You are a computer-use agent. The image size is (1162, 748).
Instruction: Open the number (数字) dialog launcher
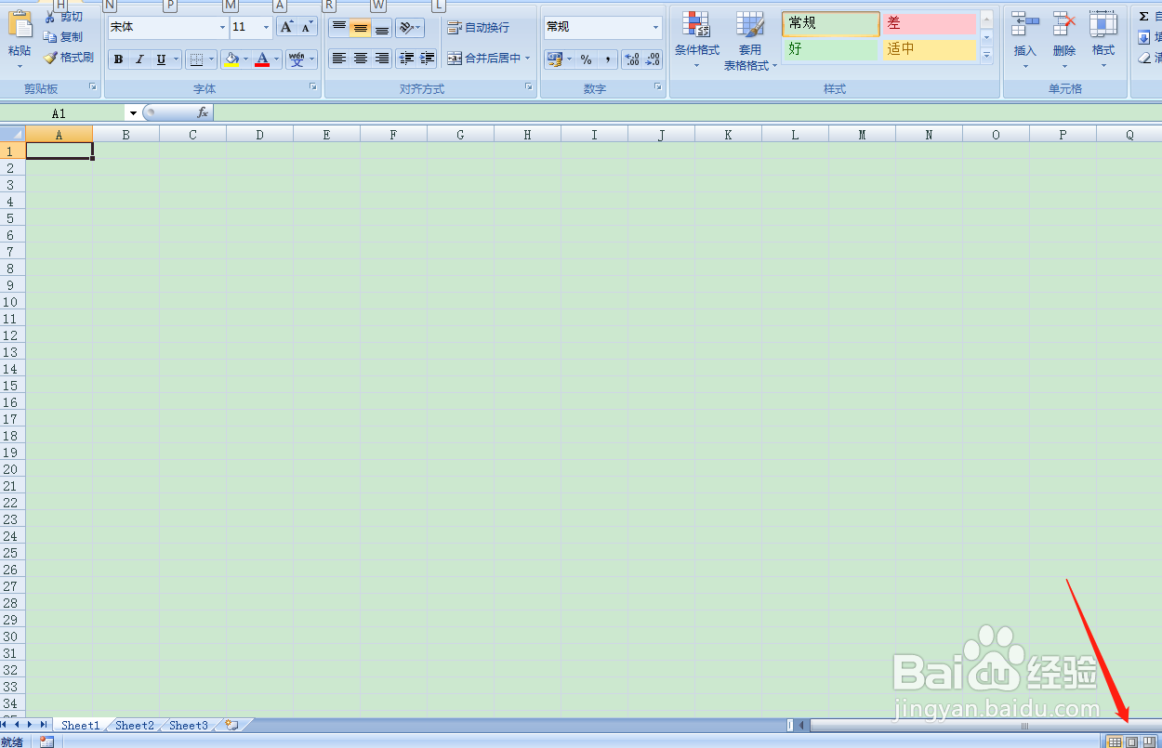(658, 87)
